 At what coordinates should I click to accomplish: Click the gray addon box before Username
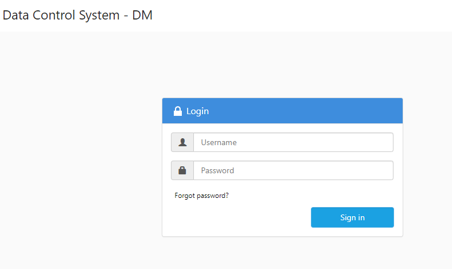pos(182,142)
